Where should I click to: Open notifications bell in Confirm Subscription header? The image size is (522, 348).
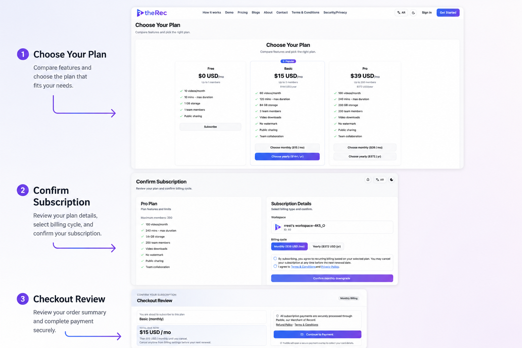pyautogui.click(x=368, y=180)
